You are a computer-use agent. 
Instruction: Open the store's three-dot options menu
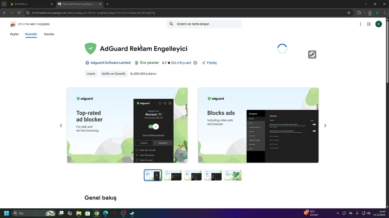tap(360, 24)
